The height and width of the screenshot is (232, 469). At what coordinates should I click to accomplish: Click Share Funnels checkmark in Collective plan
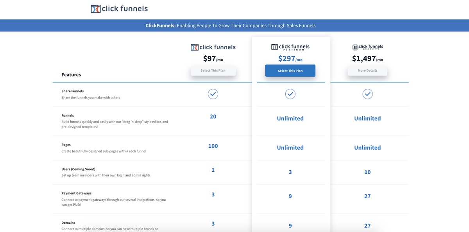[367, 94]
